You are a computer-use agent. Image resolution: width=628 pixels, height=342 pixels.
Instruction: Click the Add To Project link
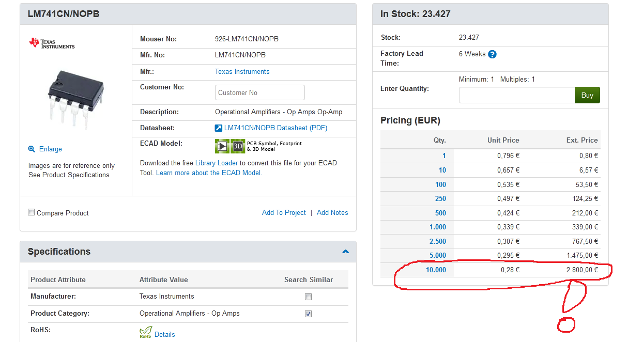pyautogui.click(x=284, y=212)
